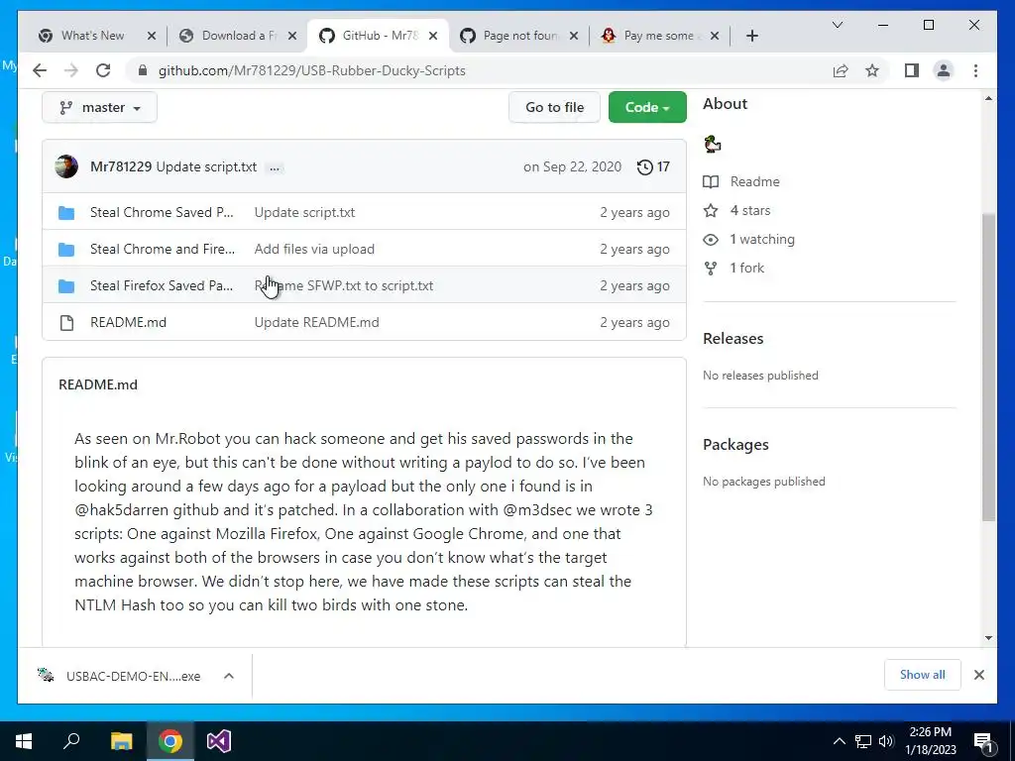The height and width of the screenshot is (761, 1015).
Task: Open Visual Studio from taskbar
Action: [x=219, y=741]
